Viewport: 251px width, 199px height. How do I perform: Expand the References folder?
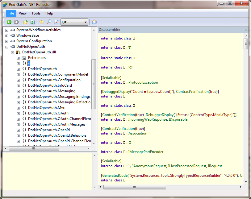pos(19,58)
